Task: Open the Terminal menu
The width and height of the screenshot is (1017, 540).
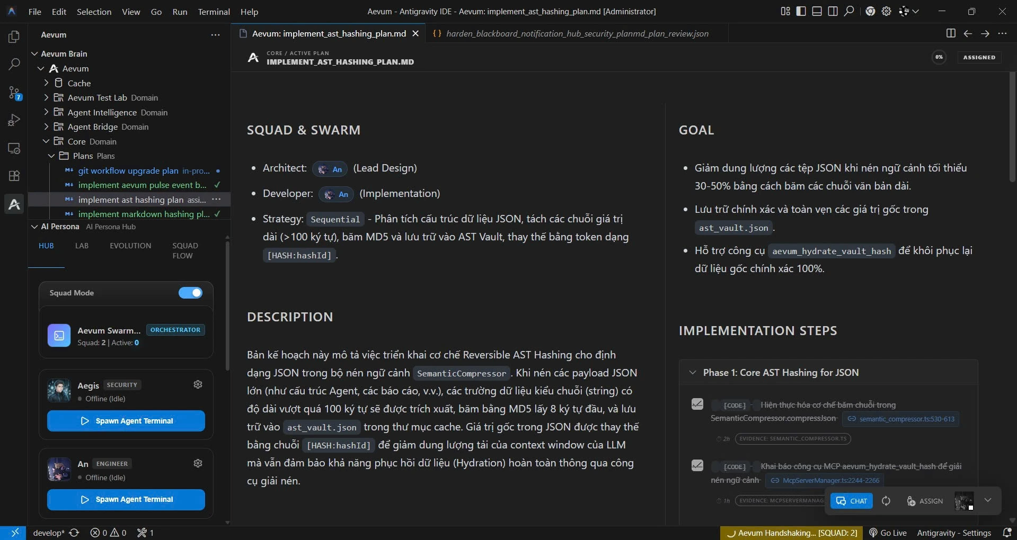Action: click(x=214, y=12)
